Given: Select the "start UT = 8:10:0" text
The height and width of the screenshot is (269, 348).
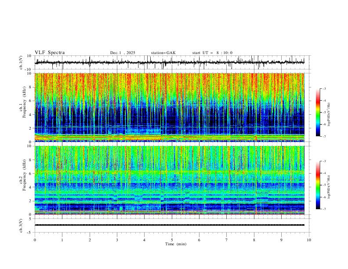Looking at the screenshot, I should pos(212,53).
